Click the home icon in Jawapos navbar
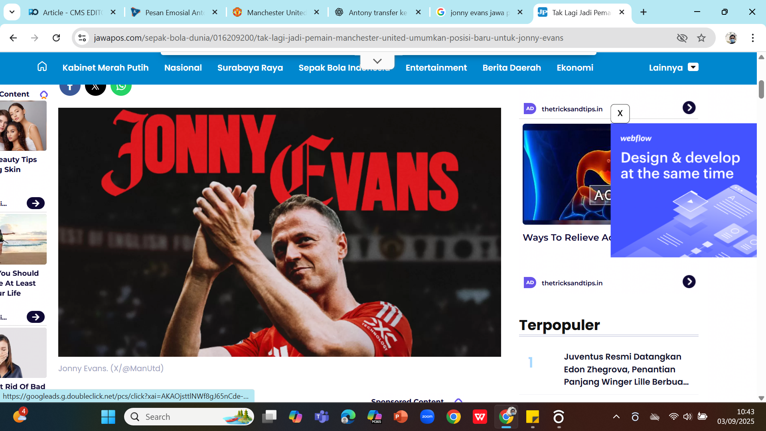 coord(42,67)
